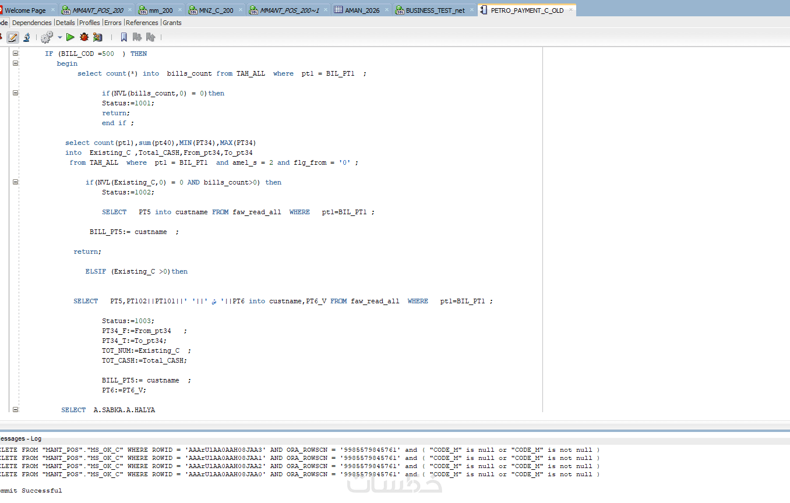The image size is (790, 503).
Task: Go to next bookmark icon
Action: point(137,37)
